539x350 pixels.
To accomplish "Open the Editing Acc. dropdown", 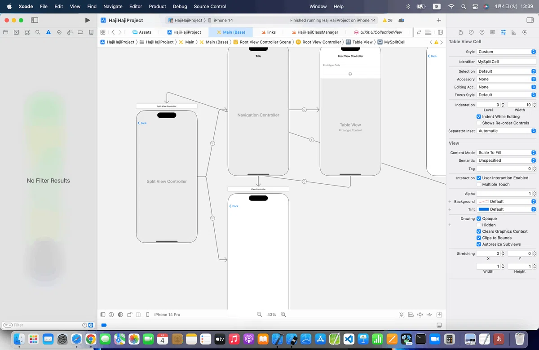I will pyautogui.click(x=506, y=87).
